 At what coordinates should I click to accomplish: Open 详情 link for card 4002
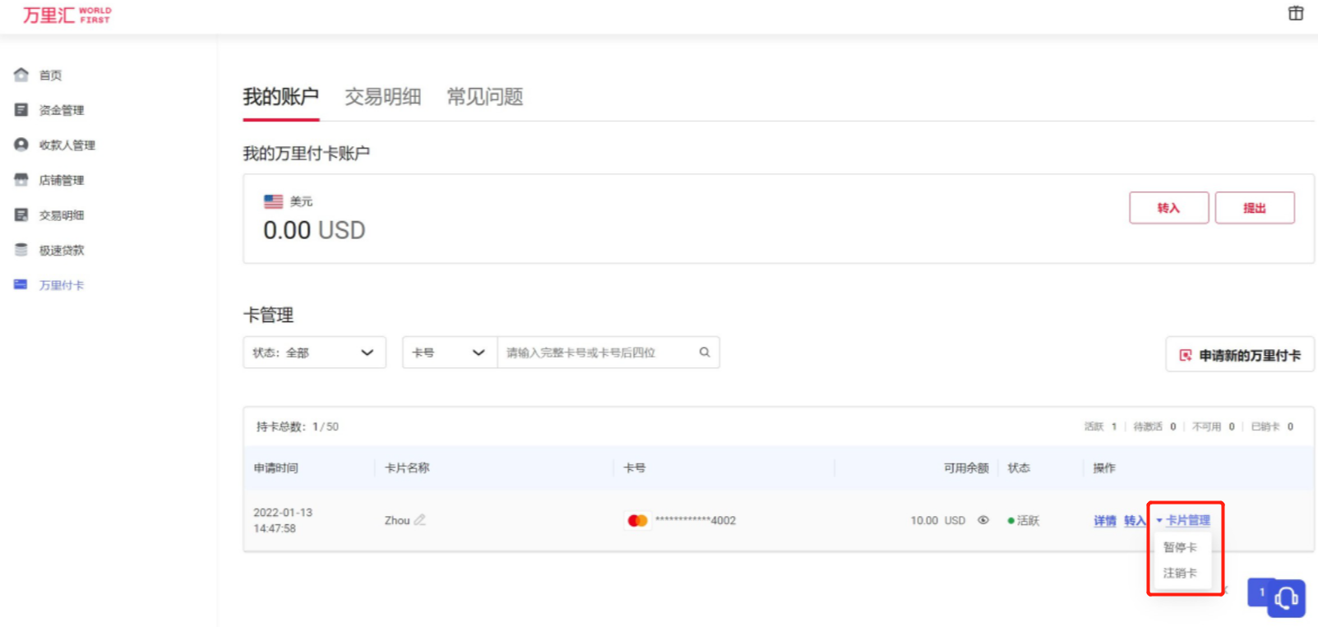click(x=1105, y=521)
